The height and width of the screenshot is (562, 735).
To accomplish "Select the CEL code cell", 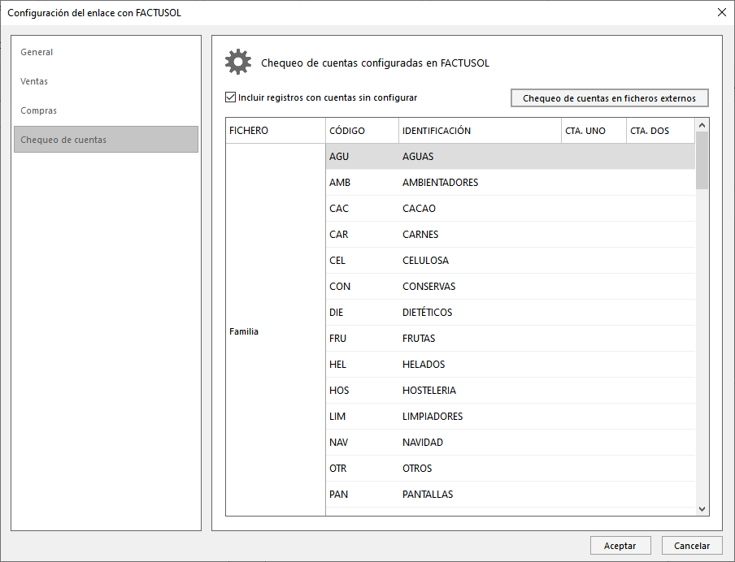I will pos(362,261).
